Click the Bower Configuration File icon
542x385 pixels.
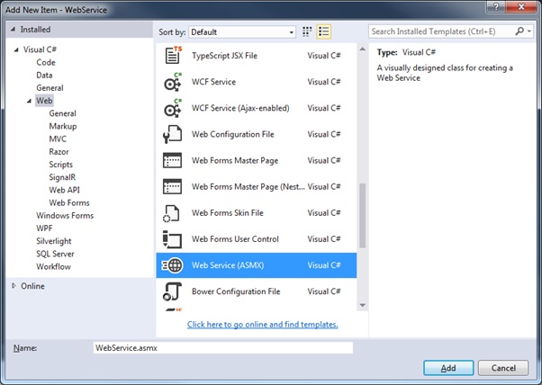172,291
